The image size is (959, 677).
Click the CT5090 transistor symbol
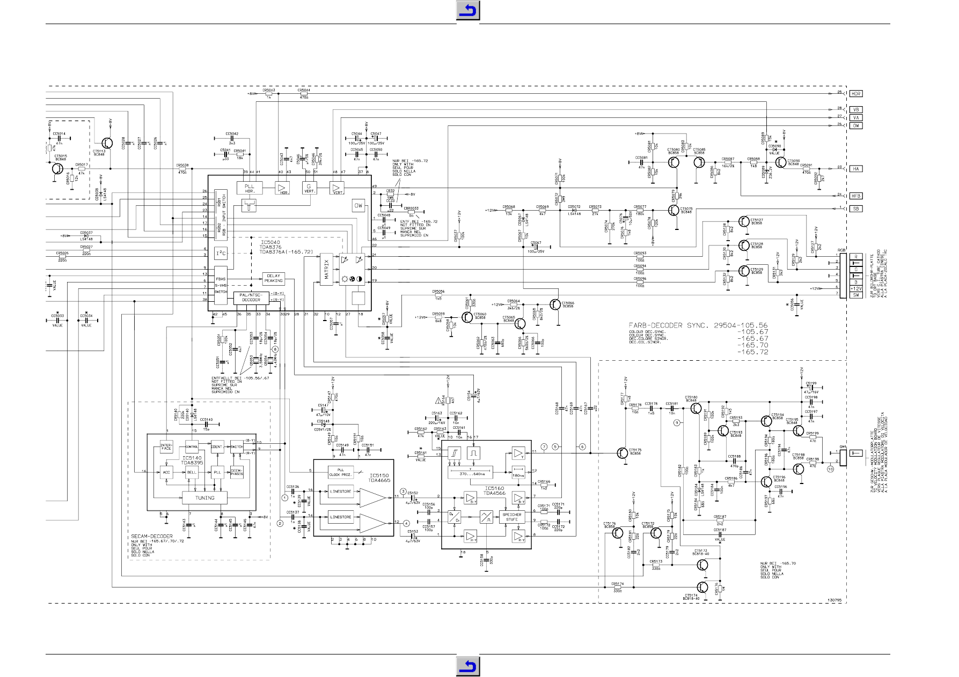tap(780, 162)
